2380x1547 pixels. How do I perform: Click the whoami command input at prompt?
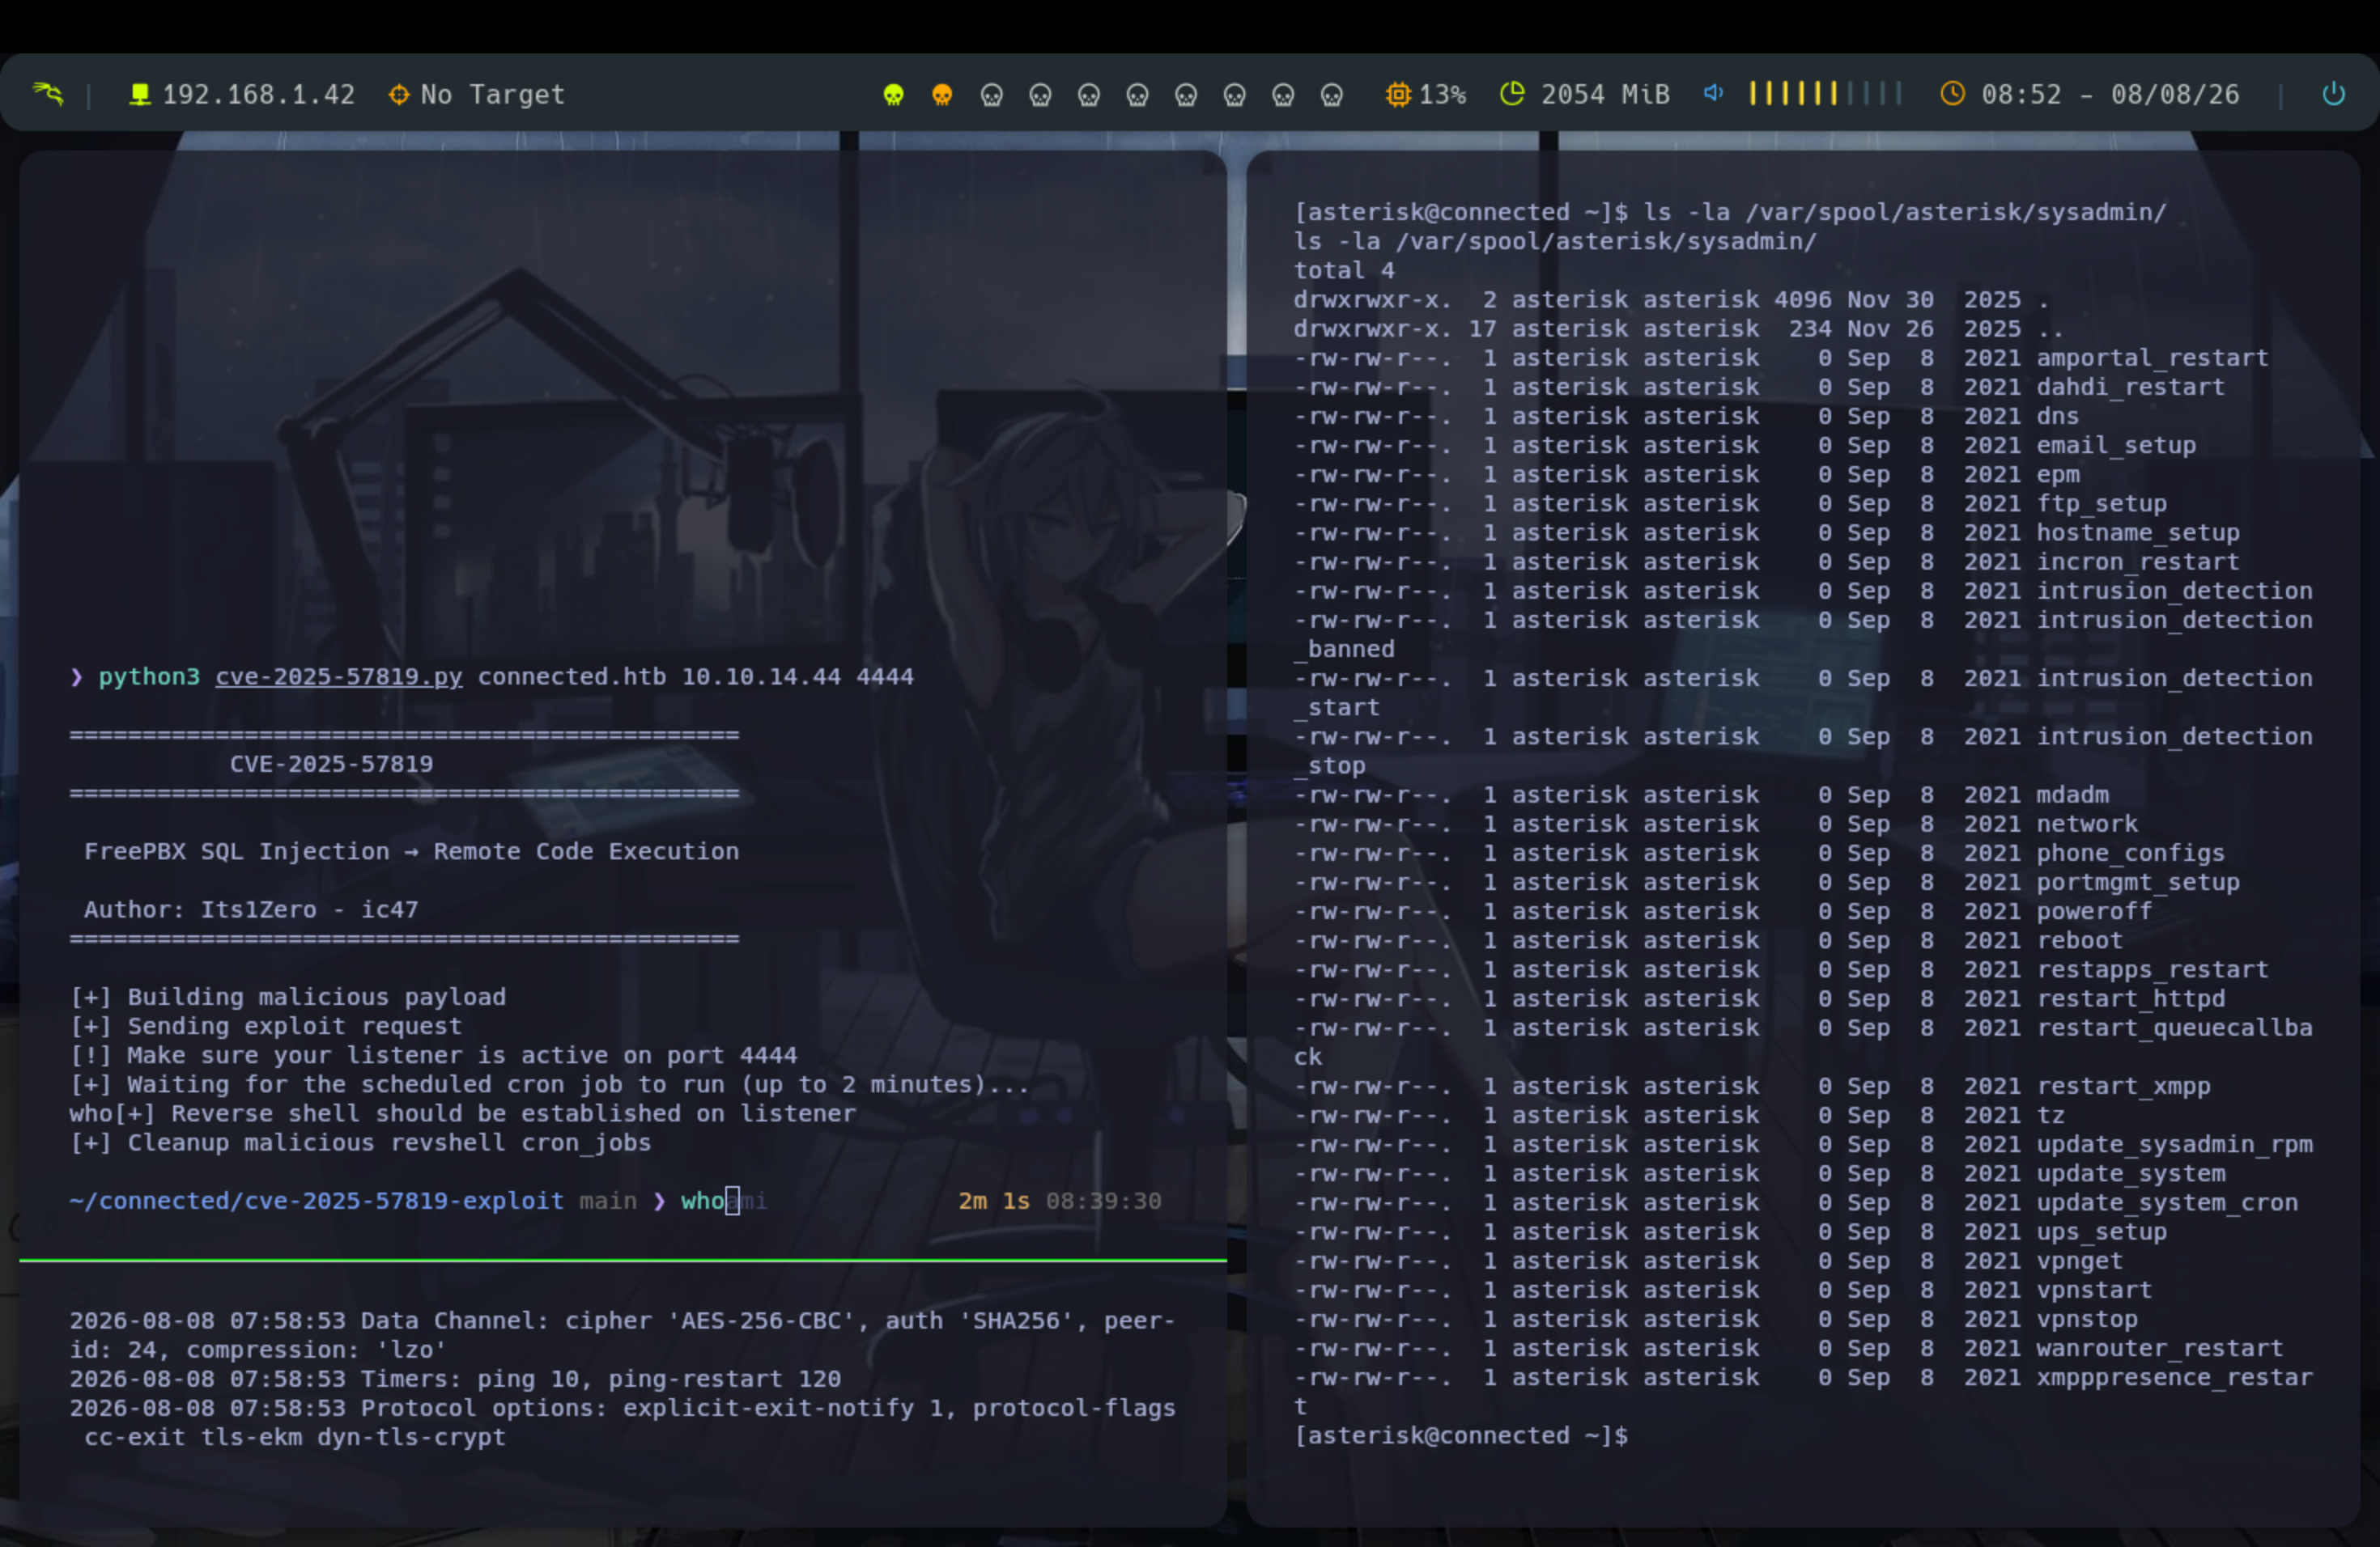coord(724,1200)
